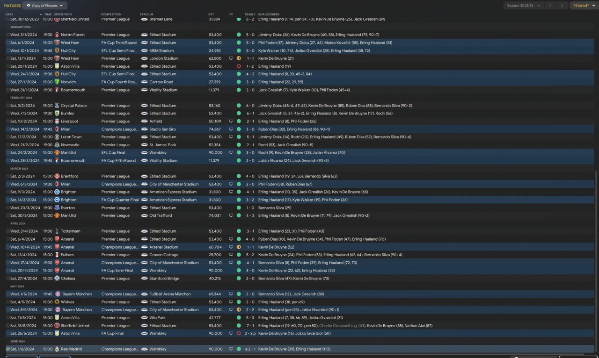Click the Real Madrid club badge
This screenshot has height=358, width=599.
[x=57, y=349]
